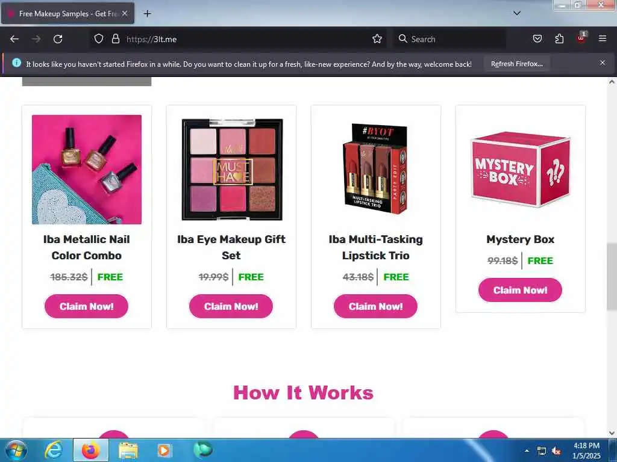Open the Mystery Box product image
Screen dimensions: 617x462
point(520,169)
